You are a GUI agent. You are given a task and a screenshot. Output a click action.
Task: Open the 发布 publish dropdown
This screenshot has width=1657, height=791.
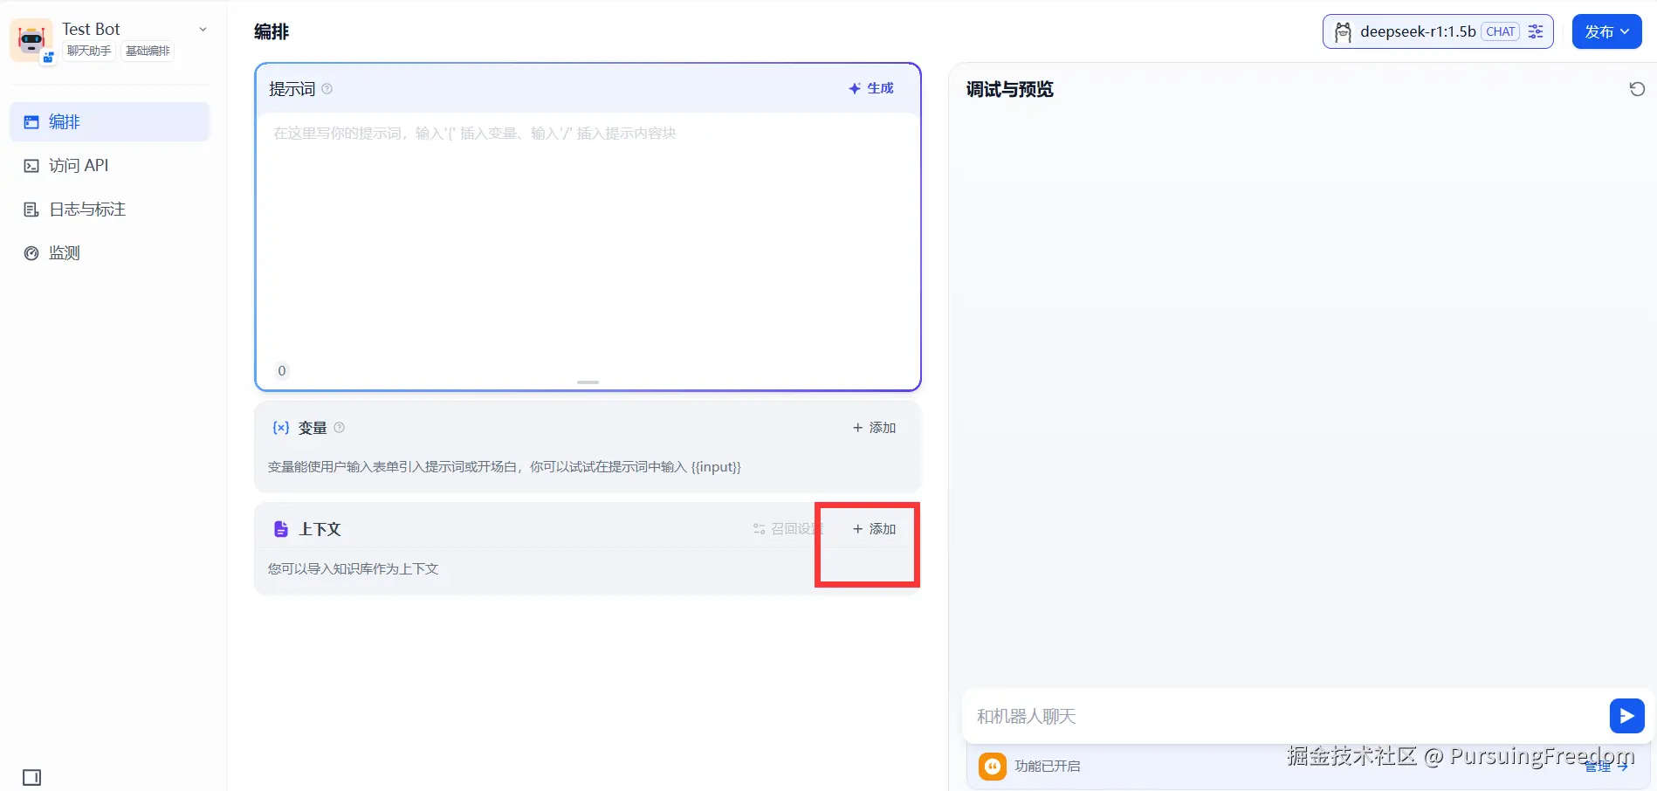1607,31
